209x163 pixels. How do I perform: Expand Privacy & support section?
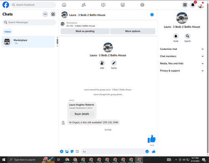click(182, 71)
